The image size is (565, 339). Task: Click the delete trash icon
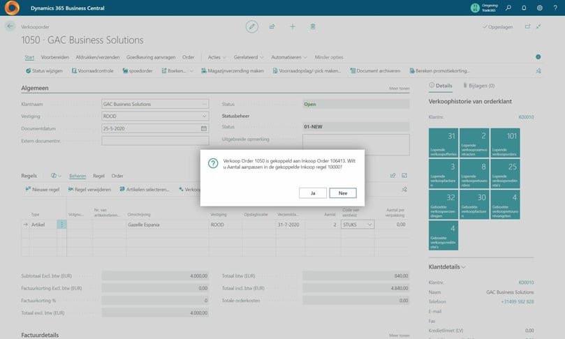coord(313,27)
